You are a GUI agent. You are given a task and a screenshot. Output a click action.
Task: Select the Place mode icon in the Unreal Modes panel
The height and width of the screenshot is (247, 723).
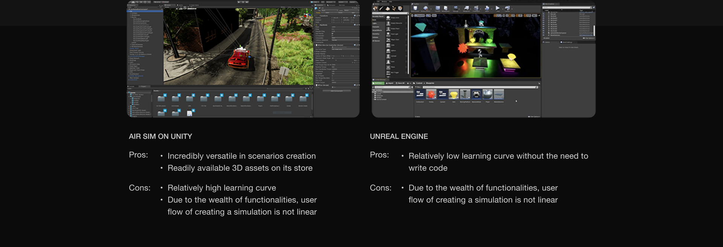pos(375,8)
